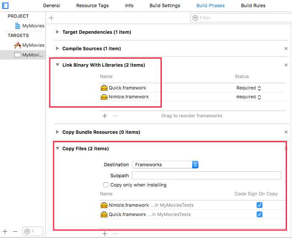Select Nimble.framework ...in MyMoviesTests row
292x238 pixels.
[193, 205]
